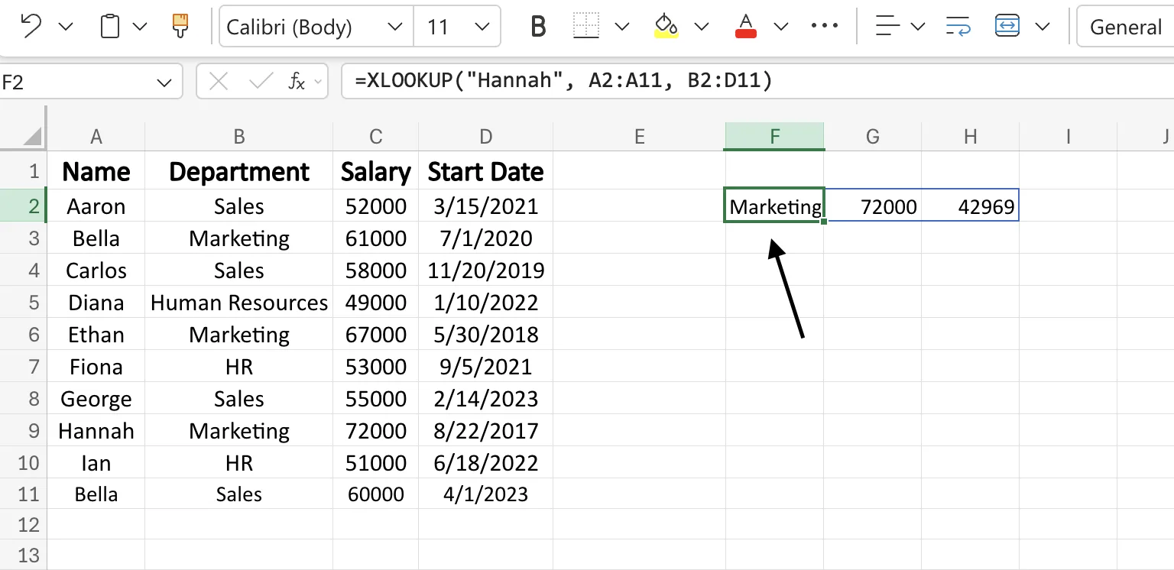Apply the yellow fill color bucket

(x=666, y=27)
